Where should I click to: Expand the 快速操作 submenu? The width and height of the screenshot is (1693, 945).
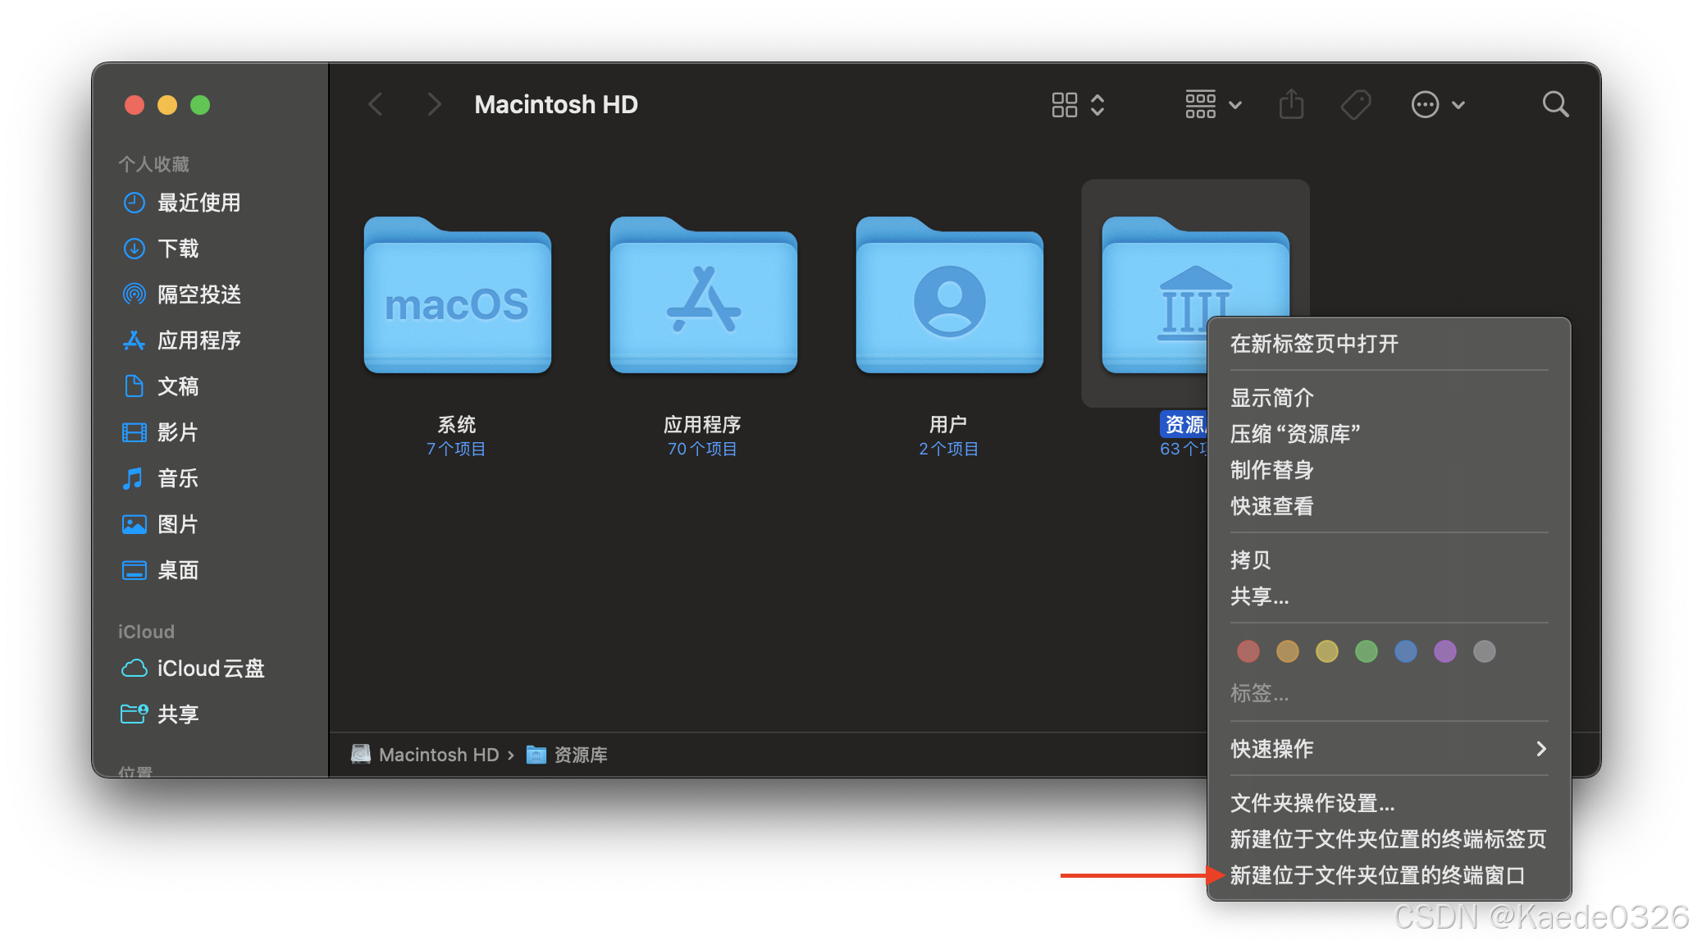click(x=1388, y=749)
